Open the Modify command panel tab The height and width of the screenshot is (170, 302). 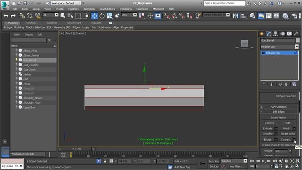pyautogui.click(x=268, y=34)
